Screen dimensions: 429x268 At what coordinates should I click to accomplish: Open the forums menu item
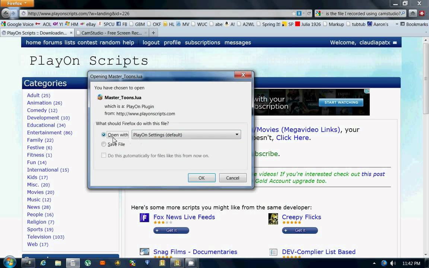click(53, 43)
